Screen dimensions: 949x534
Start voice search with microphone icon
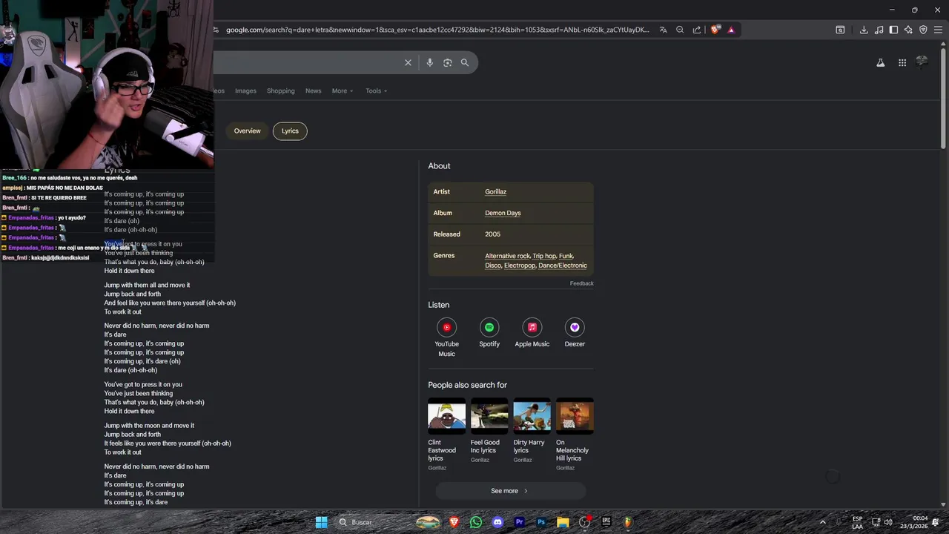429,63
